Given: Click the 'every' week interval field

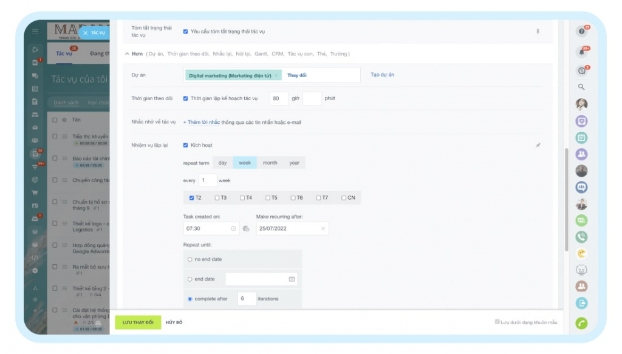Looking at the screenshot, I should point(208,180).
